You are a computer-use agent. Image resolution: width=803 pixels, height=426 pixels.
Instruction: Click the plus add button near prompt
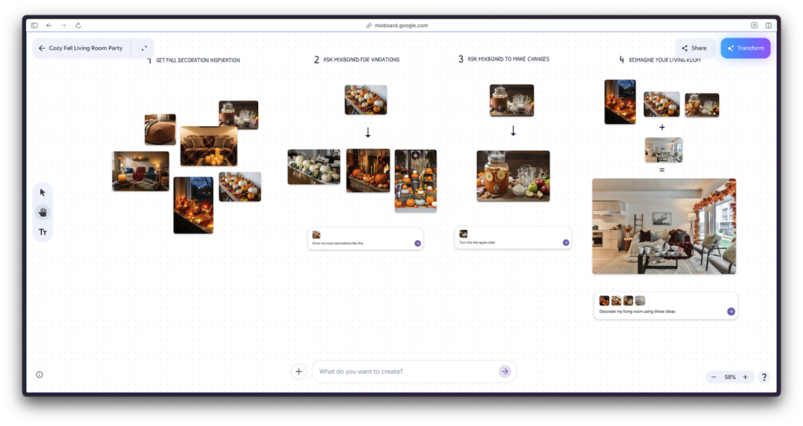click(x=299, y=372)
